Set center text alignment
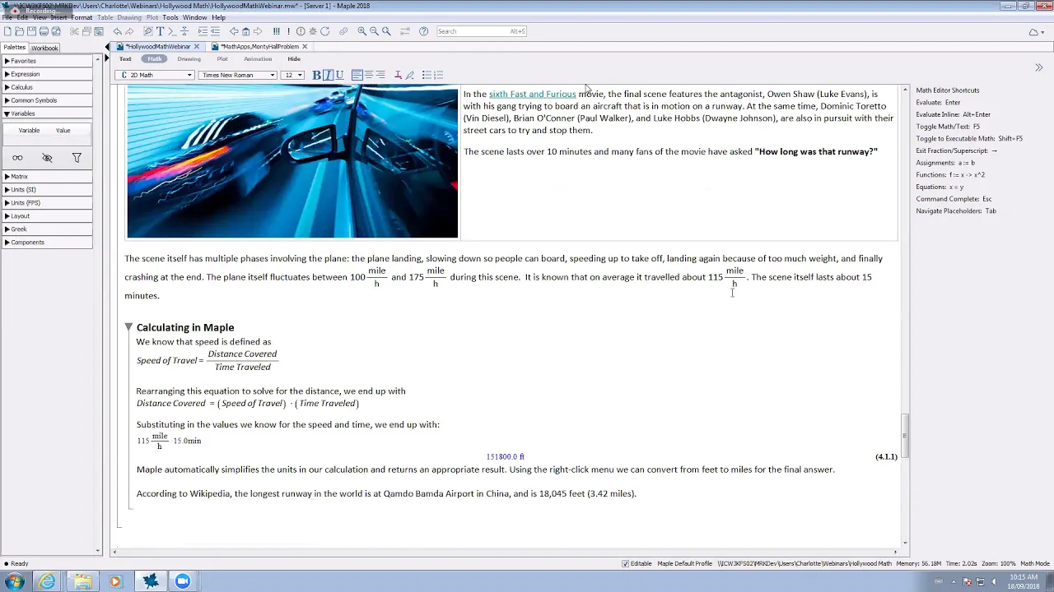The height and width of the screenshot is (592, 1054). click(368, 75)
